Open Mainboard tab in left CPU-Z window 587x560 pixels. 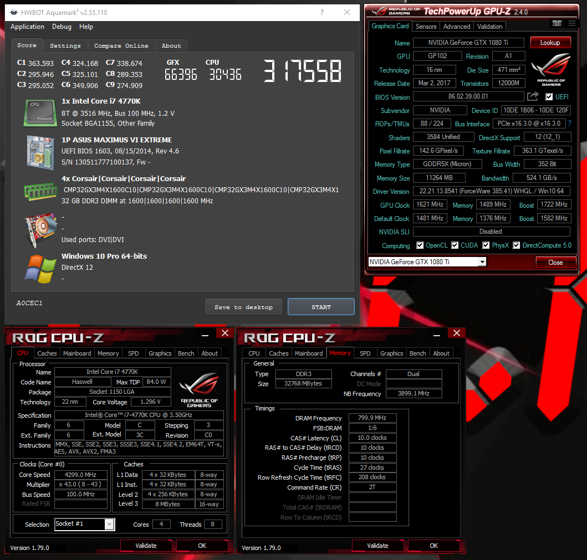pyautogui.click(x=77, y=353)
